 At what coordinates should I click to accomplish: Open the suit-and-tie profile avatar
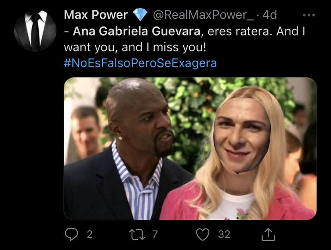click(x=35, y=31)
